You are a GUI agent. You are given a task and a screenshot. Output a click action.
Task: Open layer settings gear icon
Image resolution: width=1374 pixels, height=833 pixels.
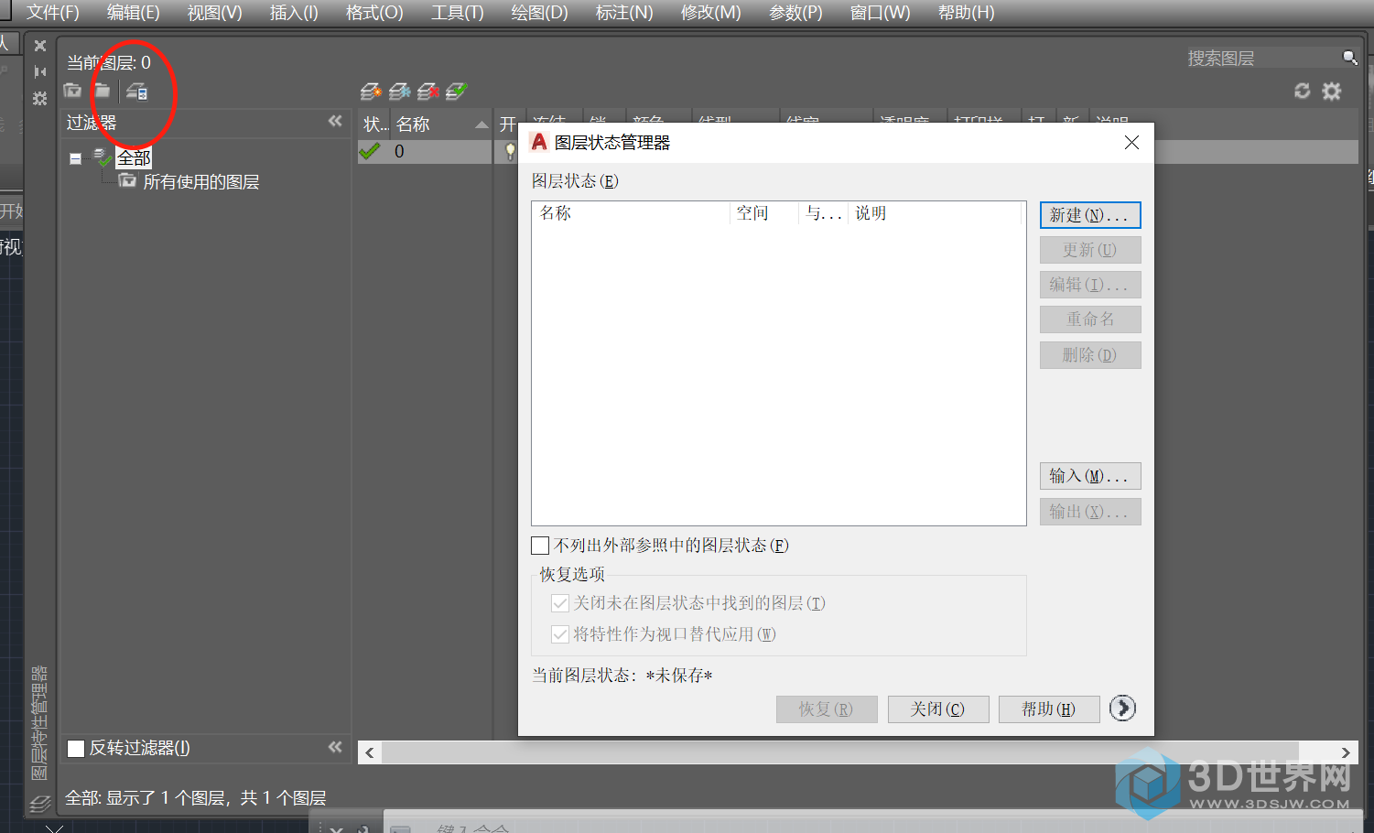[1332, 91]
